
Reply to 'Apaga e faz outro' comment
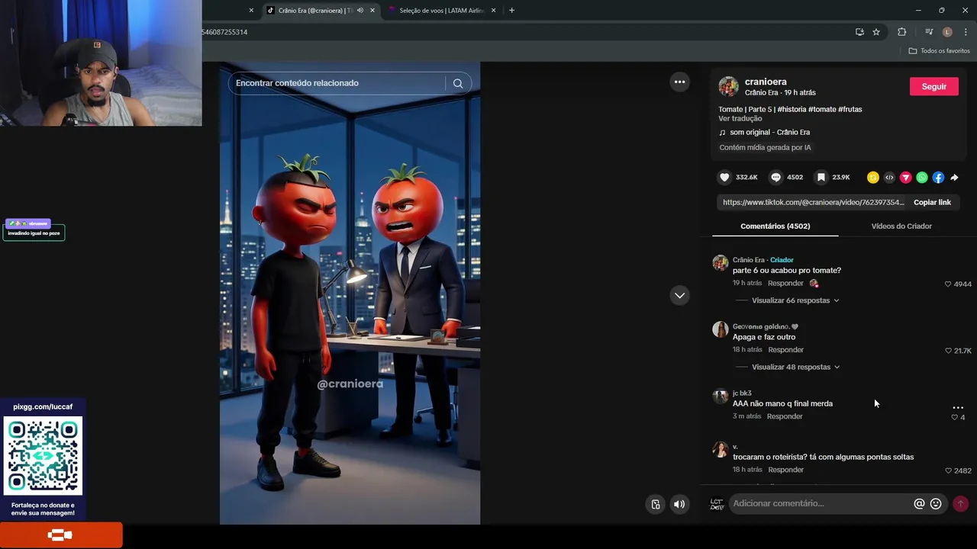tap(785, 349)
